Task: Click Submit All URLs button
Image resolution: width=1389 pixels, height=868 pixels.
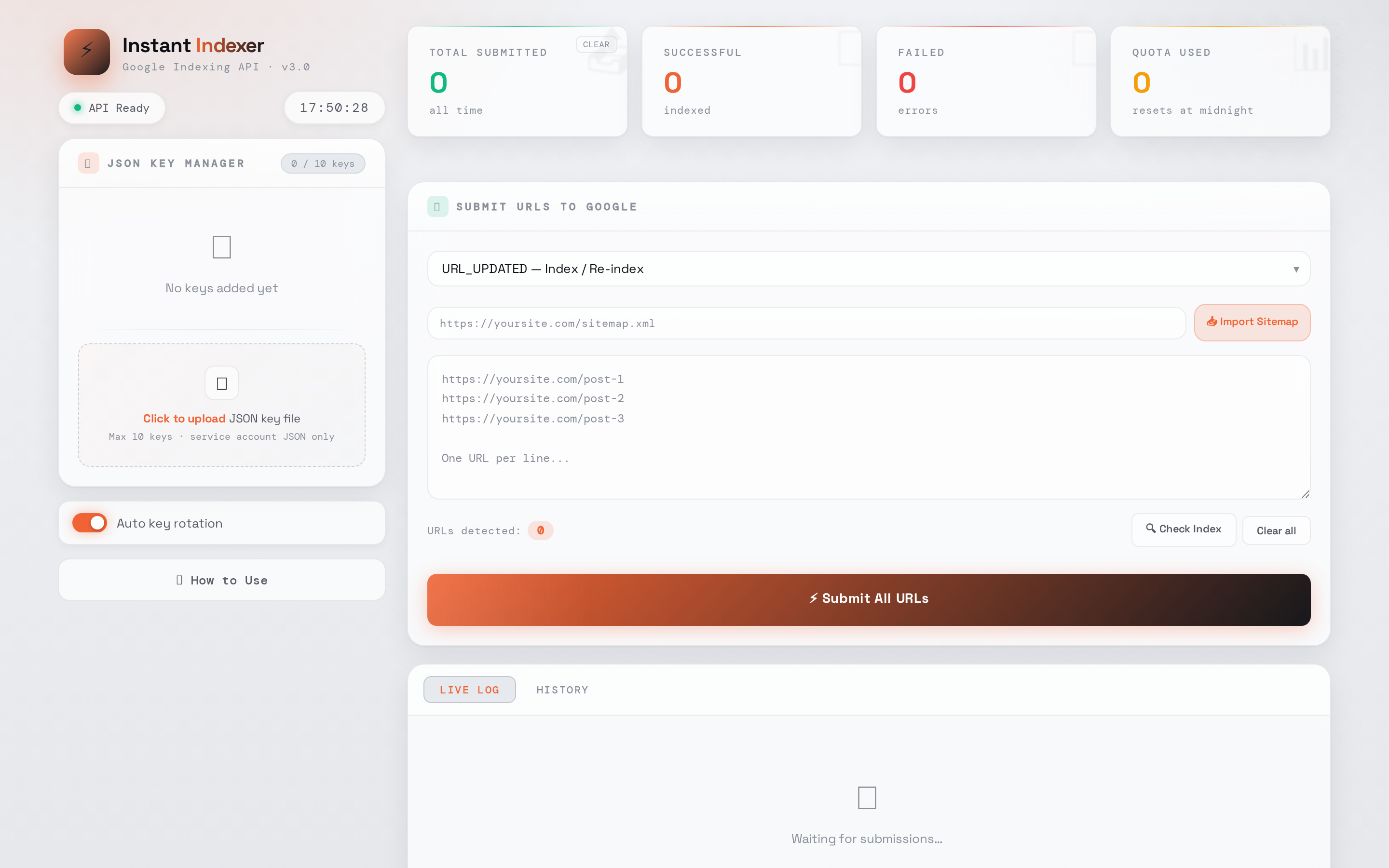Action: (869, 599)
